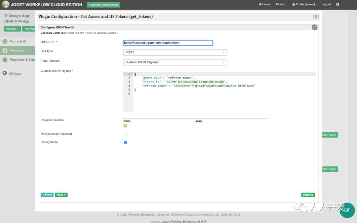Focus the JSON URL input field
Viewport: 357px width, 223px height.
pos(168,43)
